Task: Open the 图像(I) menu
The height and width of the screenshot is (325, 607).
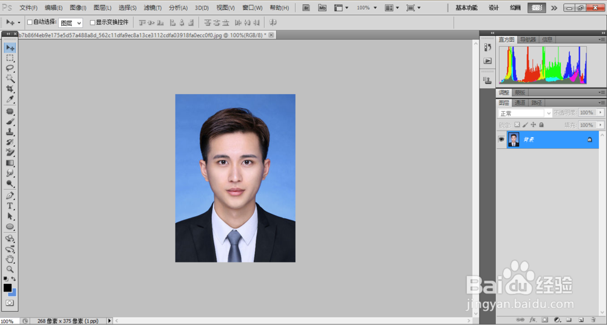Action: pyautogui.click(x=78, y=8)
